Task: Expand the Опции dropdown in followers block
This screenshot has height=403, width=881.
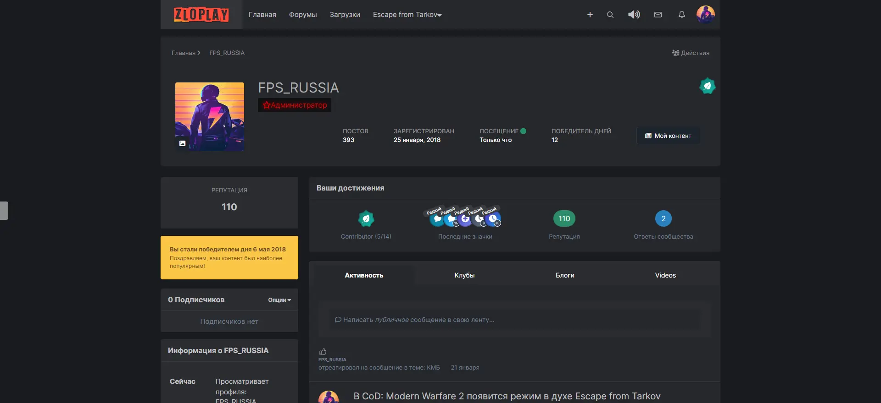Action: [x=279, y=300]
